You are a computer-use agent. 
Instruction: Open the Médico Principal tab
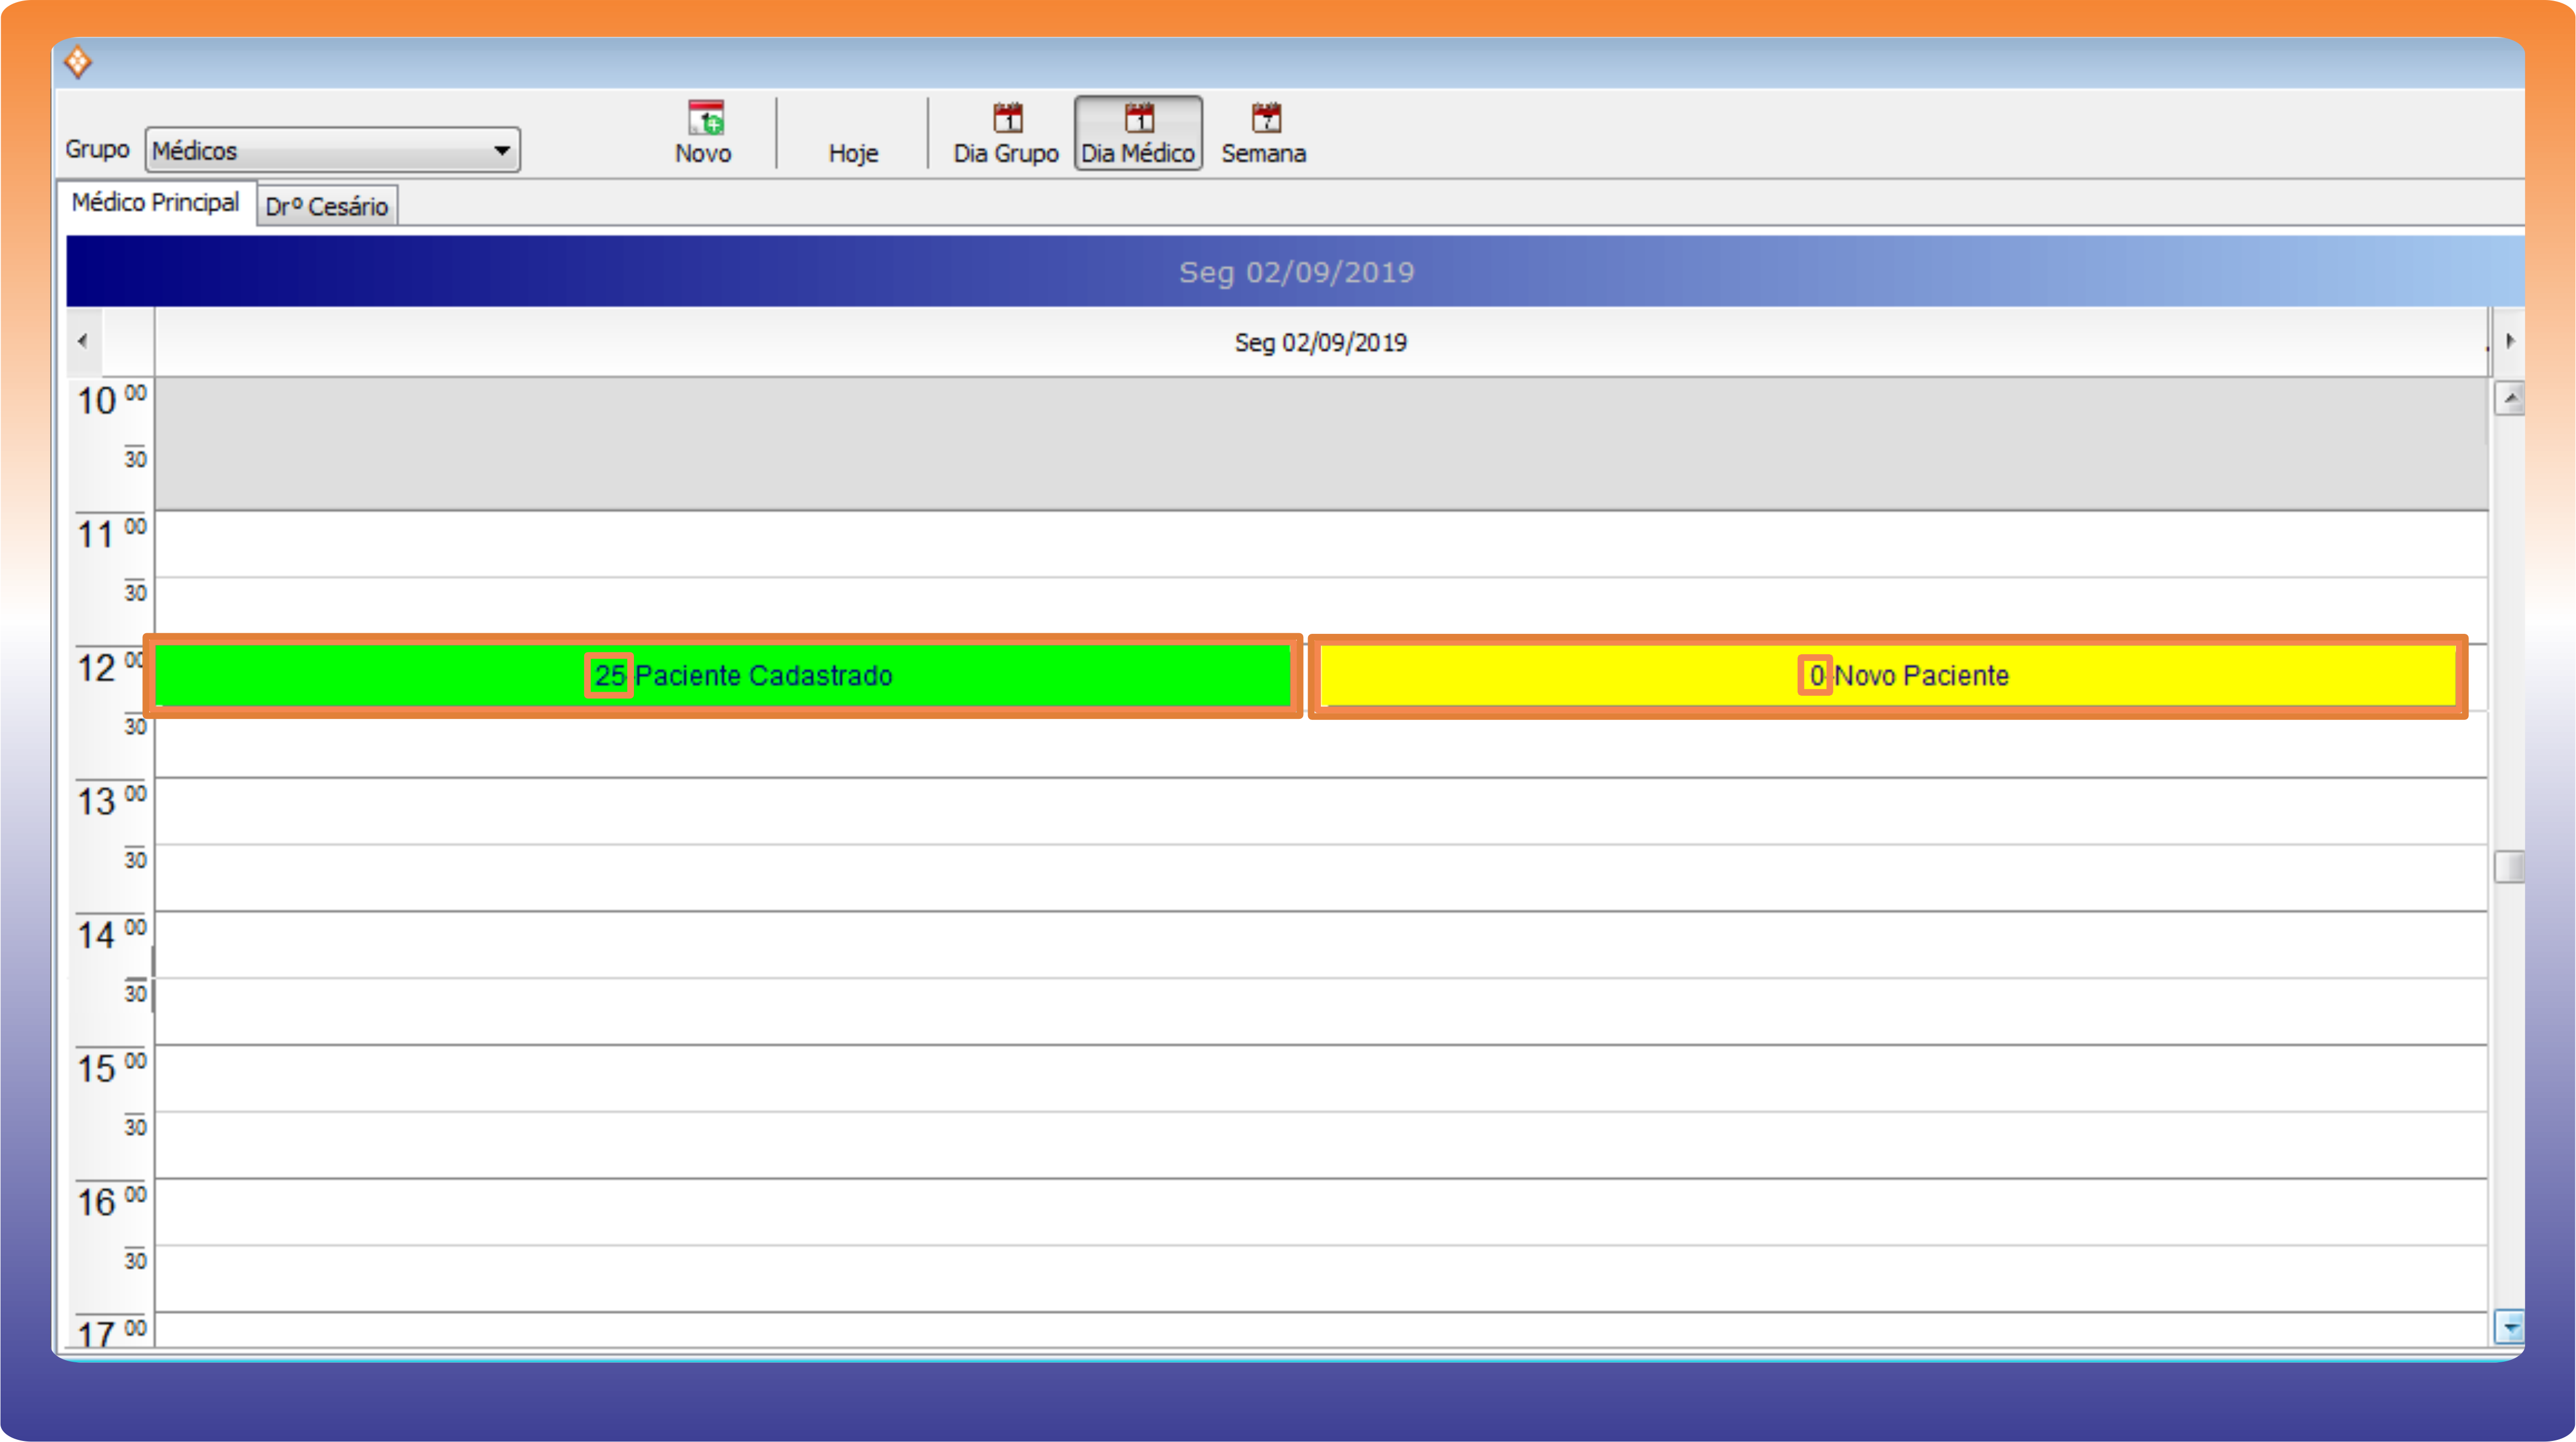point(156,203)
